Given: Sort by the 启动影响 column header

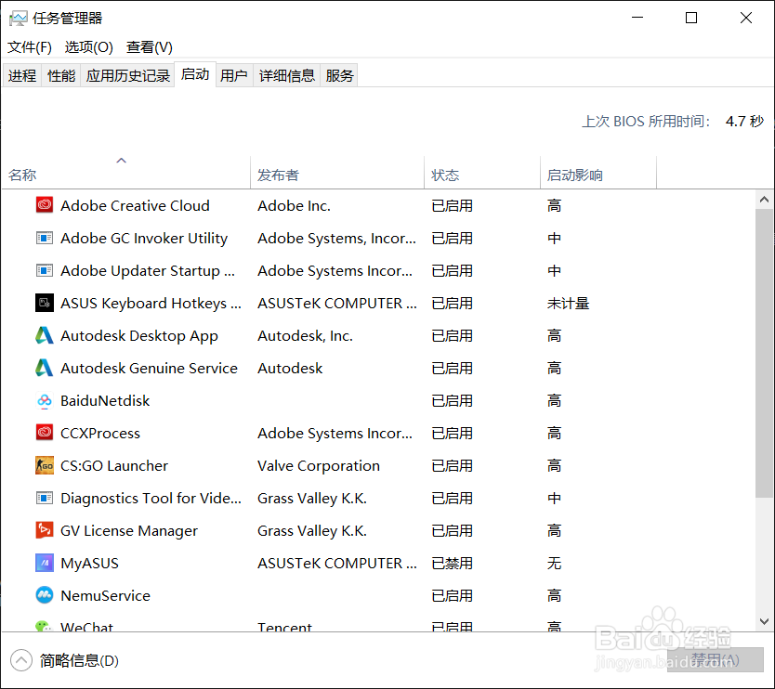Looking at the screenshot, I should [598, 173].
